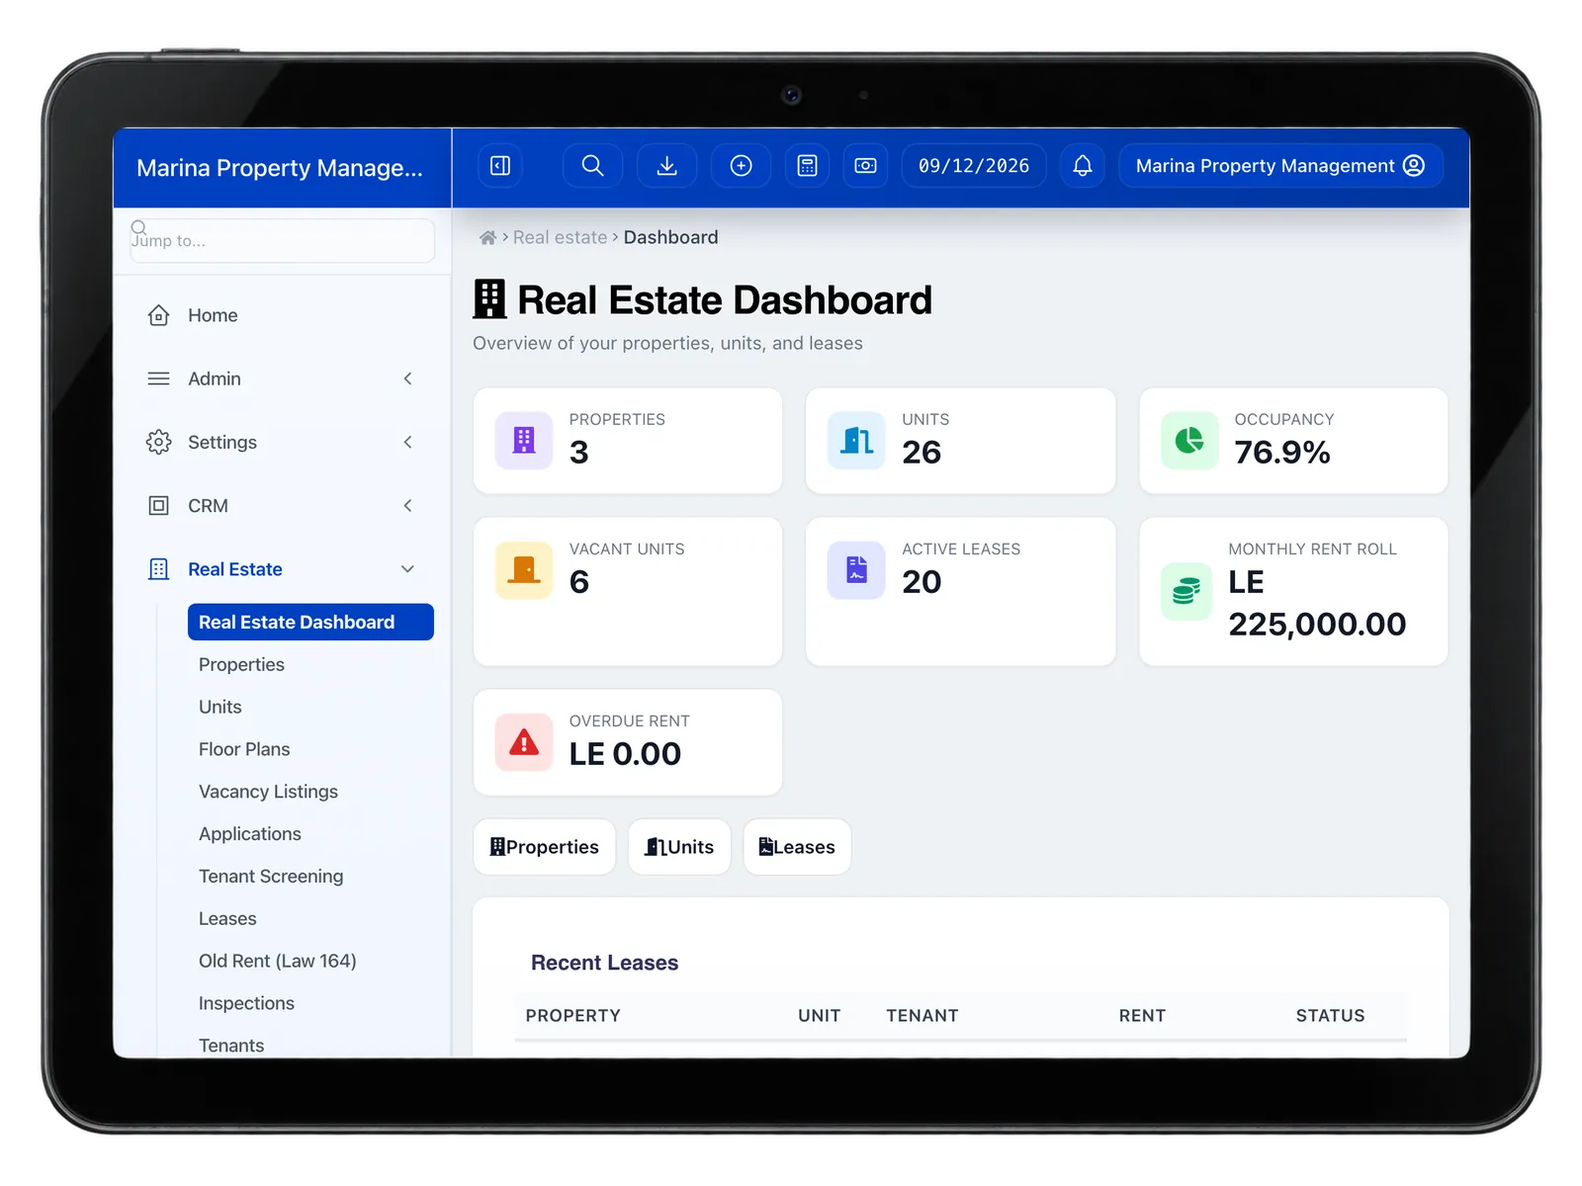Click the STATUS column header

[x=1330, y=1016]
